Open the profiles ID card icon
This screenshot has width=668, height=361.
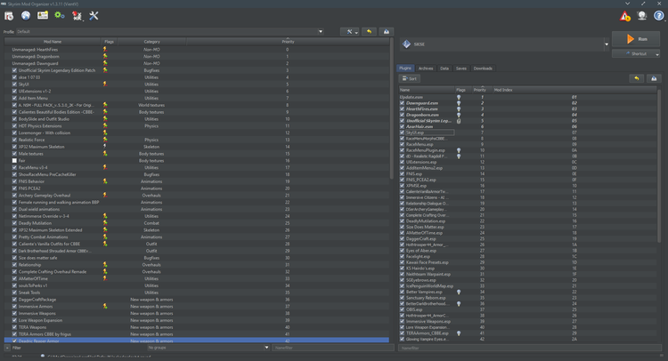pos(43,16)
